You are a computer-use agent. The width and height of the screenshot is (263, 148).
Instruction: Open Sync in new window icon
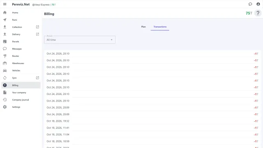[x=37, y=78]
